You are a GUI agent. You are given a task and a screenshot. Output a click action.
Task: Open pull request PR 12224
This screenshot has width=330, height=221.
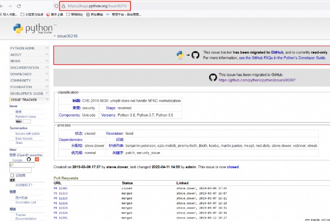61,213
